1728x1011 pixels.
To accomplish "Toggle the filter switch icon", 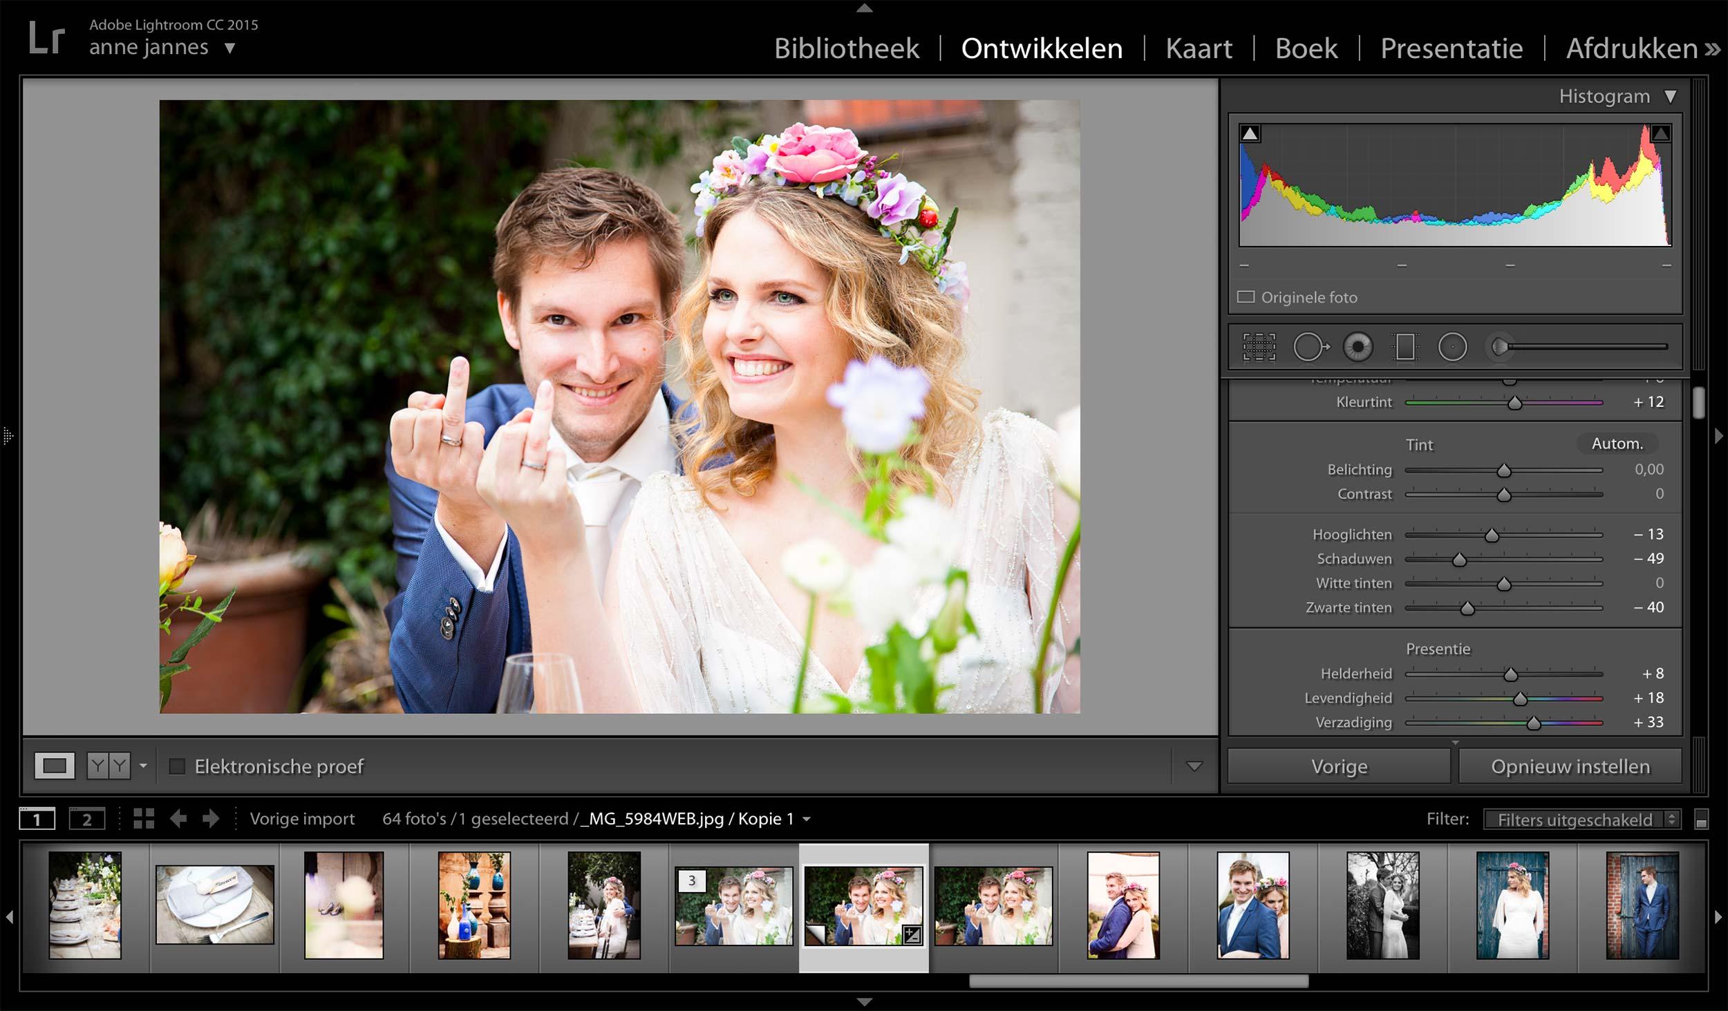I will click(x=1701, y=820).
